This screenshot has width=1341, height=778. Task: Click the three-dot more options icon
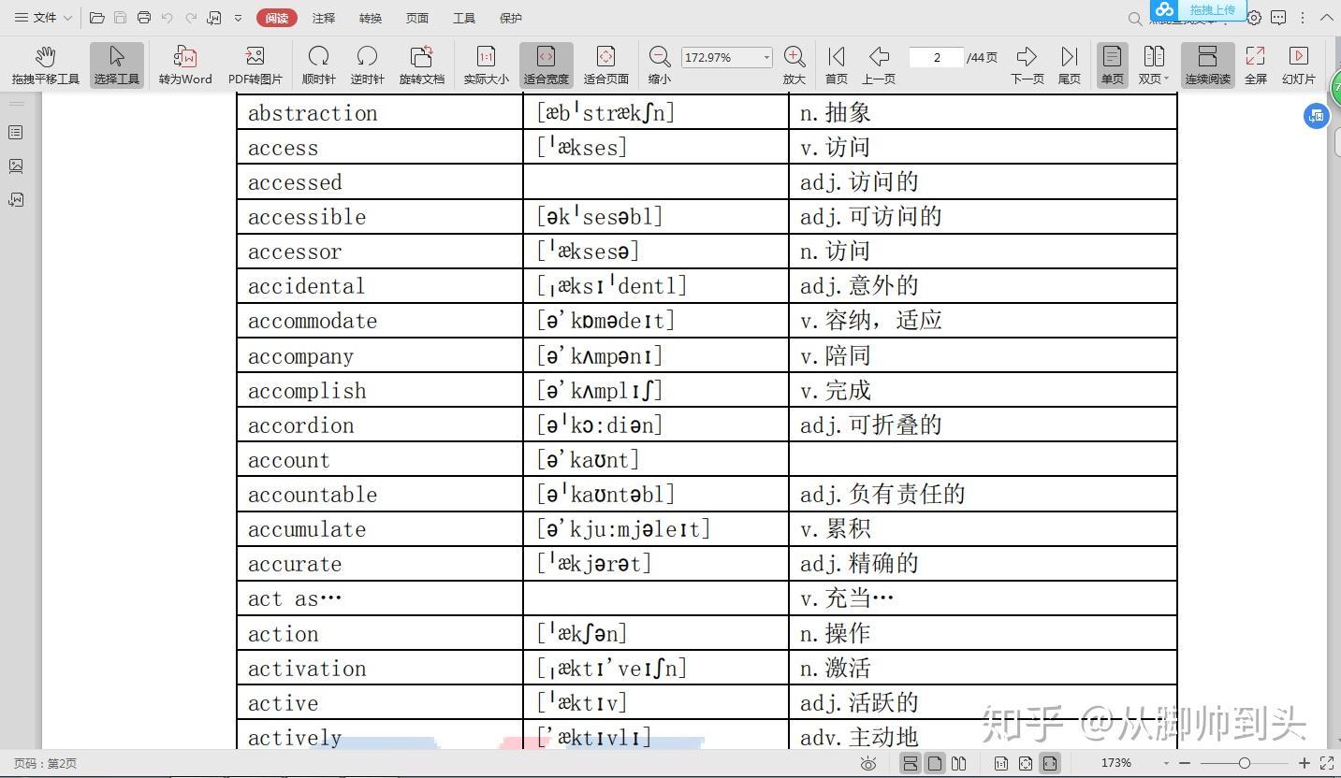click(1303, 18)
